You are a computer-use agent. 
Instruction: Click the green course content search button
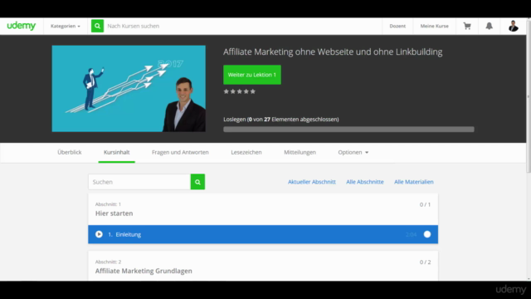coord(197,182)
